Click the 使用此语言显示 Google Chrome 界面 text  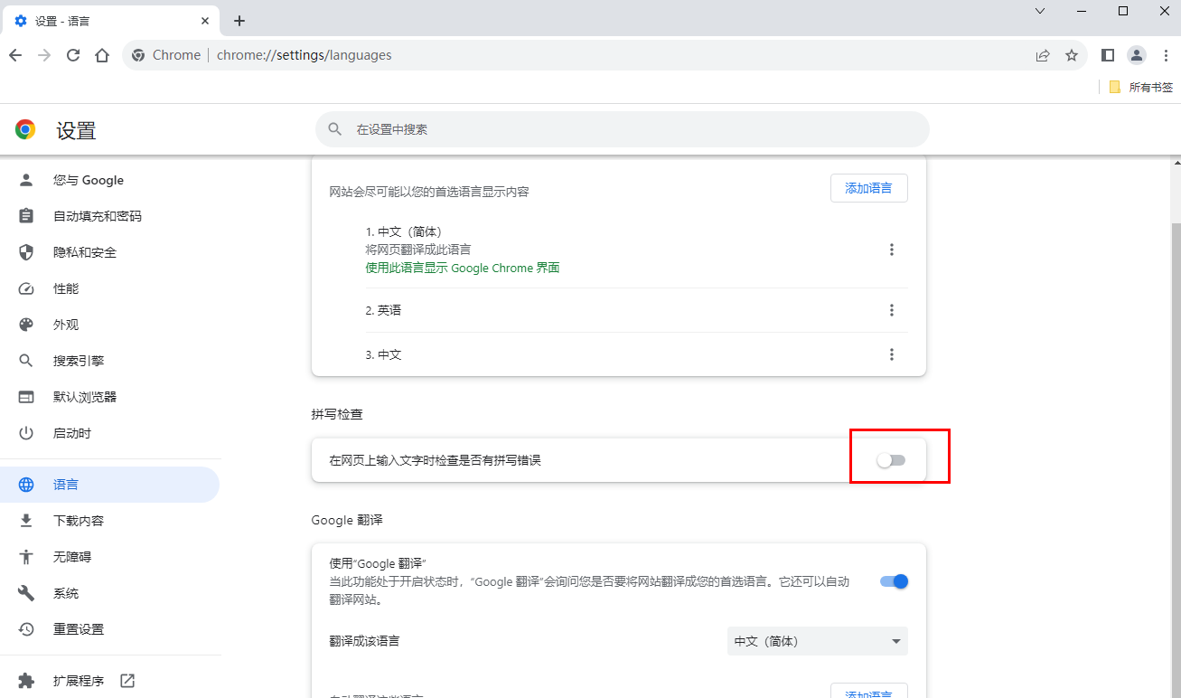[463, 268]
